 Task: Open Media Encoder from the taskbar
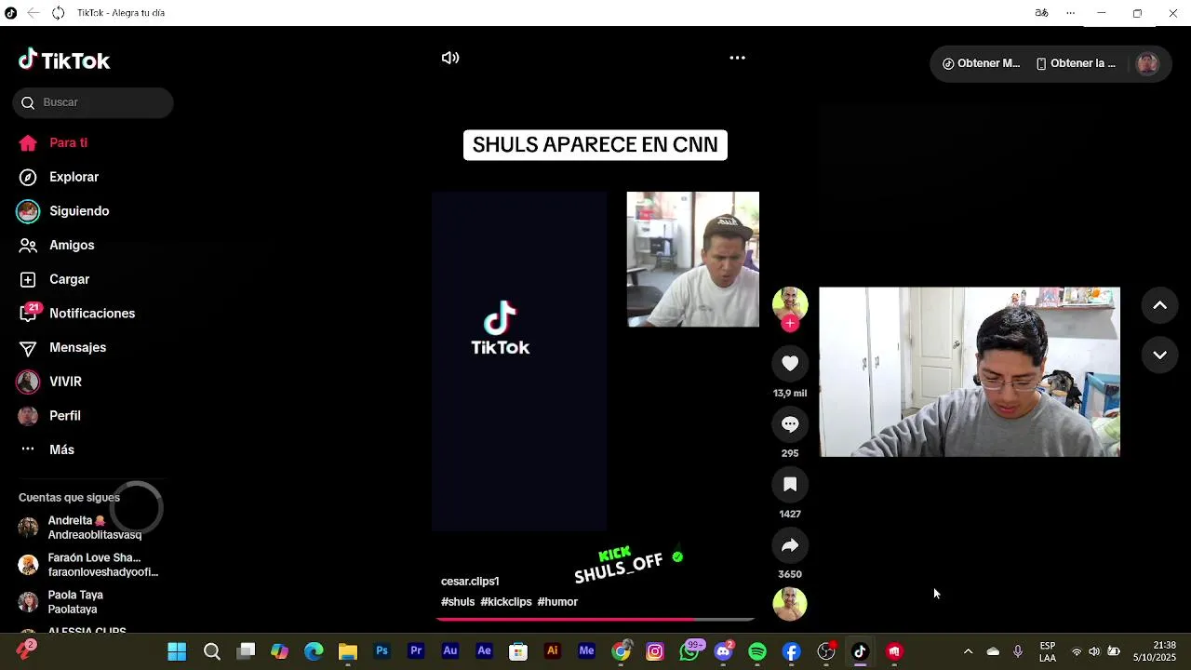click(586, 651)
